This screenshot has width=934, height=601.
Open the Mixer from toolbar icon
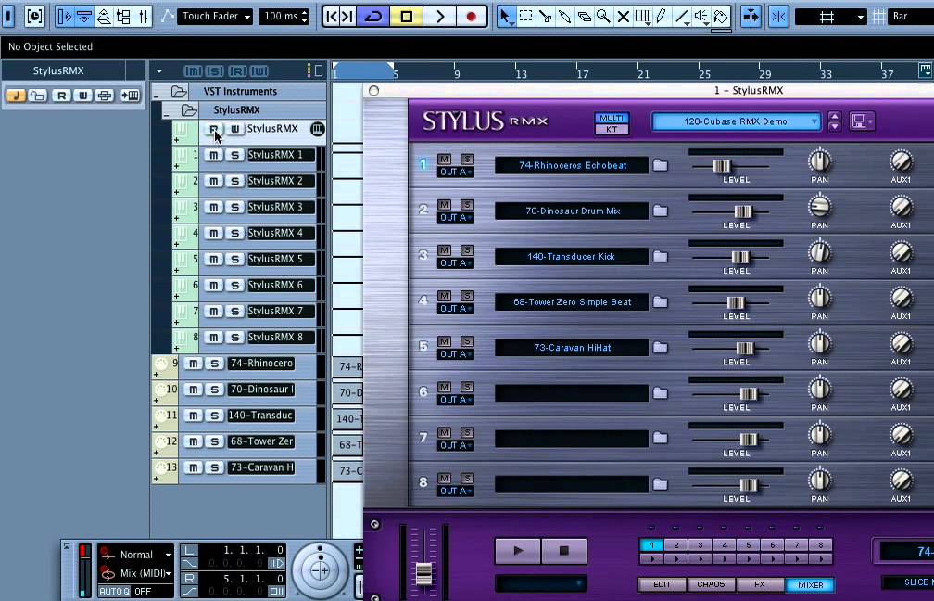click(144, 16)
